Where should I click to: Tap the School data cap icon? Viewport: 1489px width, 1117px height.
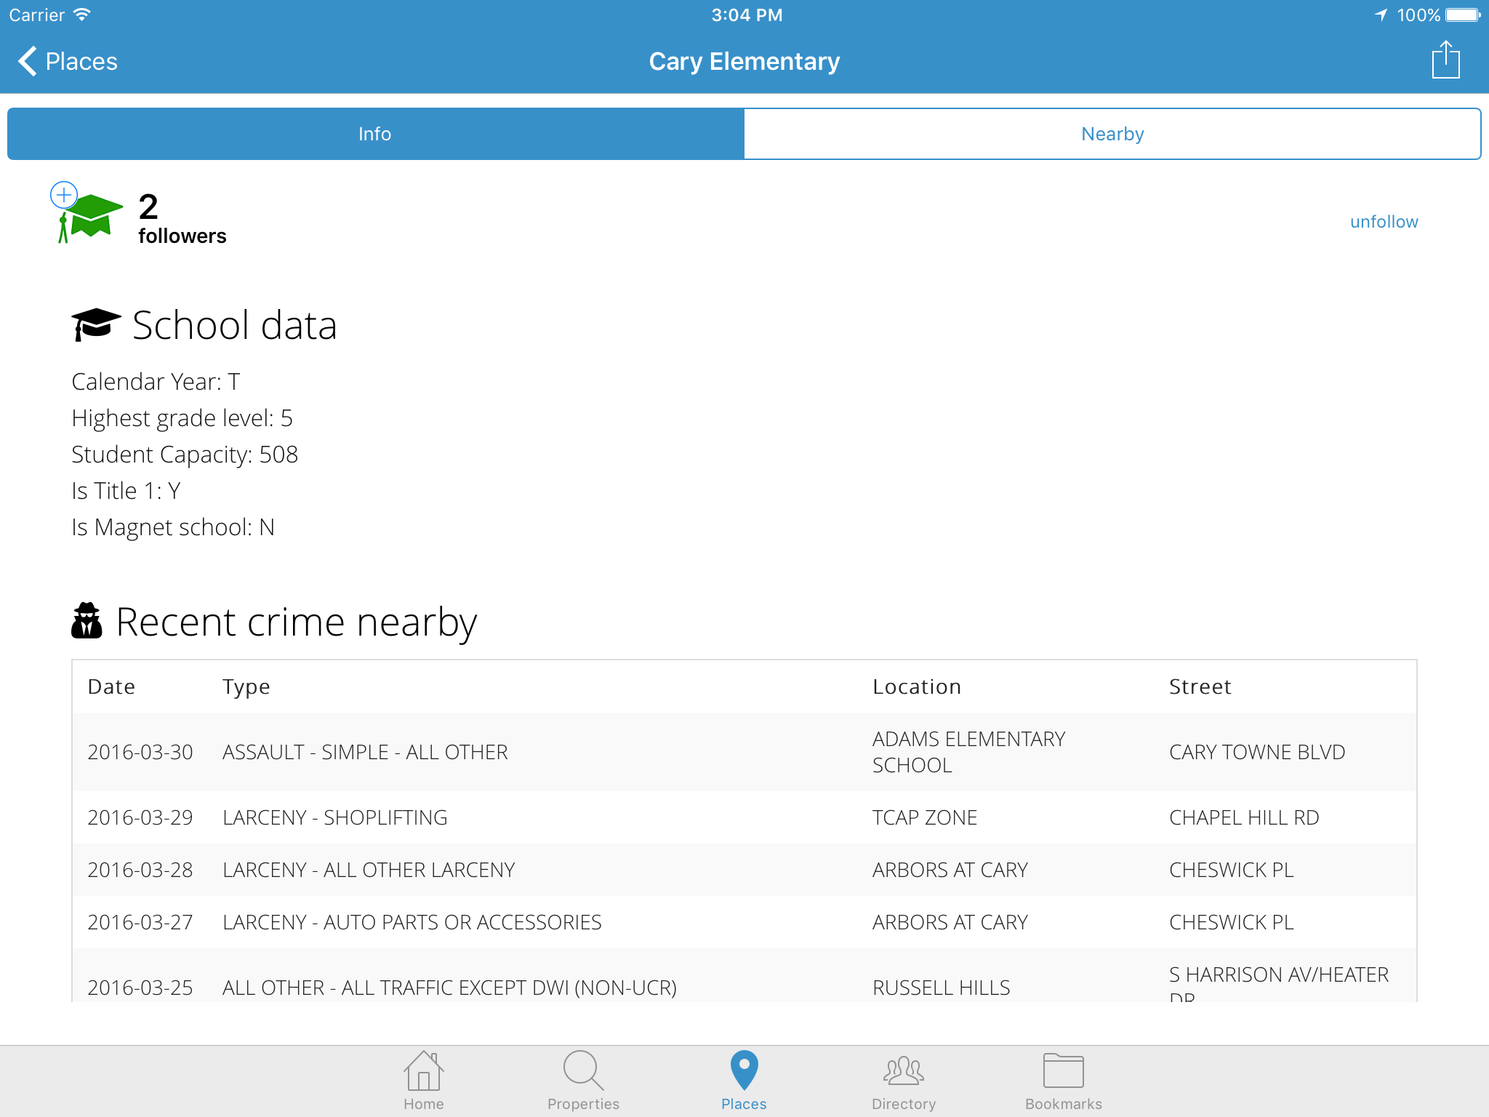95,324
